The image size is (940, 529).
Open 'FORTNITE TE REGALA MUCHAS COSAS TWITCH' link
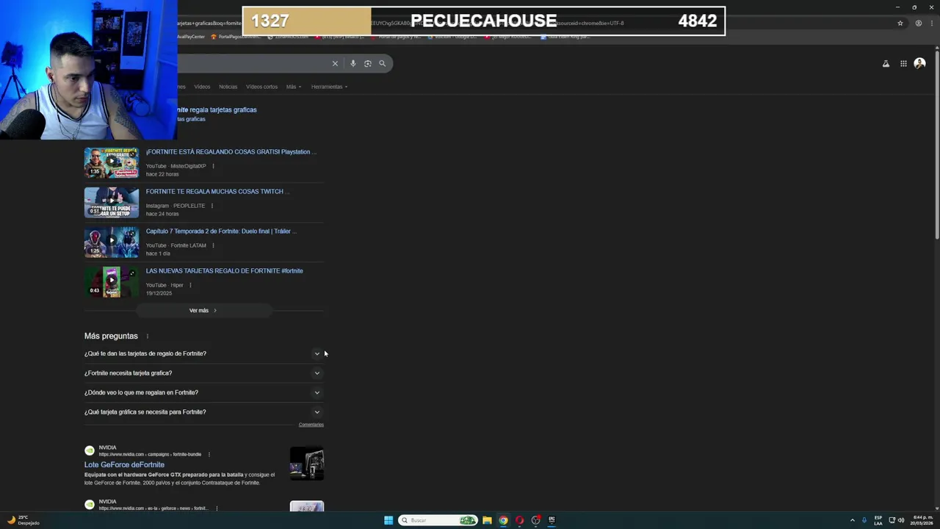(x=217, y=192)
